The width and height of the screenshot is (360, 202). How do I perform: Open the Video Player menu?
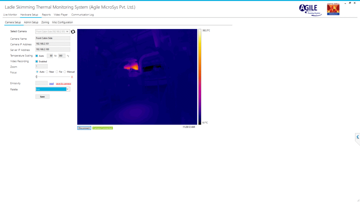(60, 15)
